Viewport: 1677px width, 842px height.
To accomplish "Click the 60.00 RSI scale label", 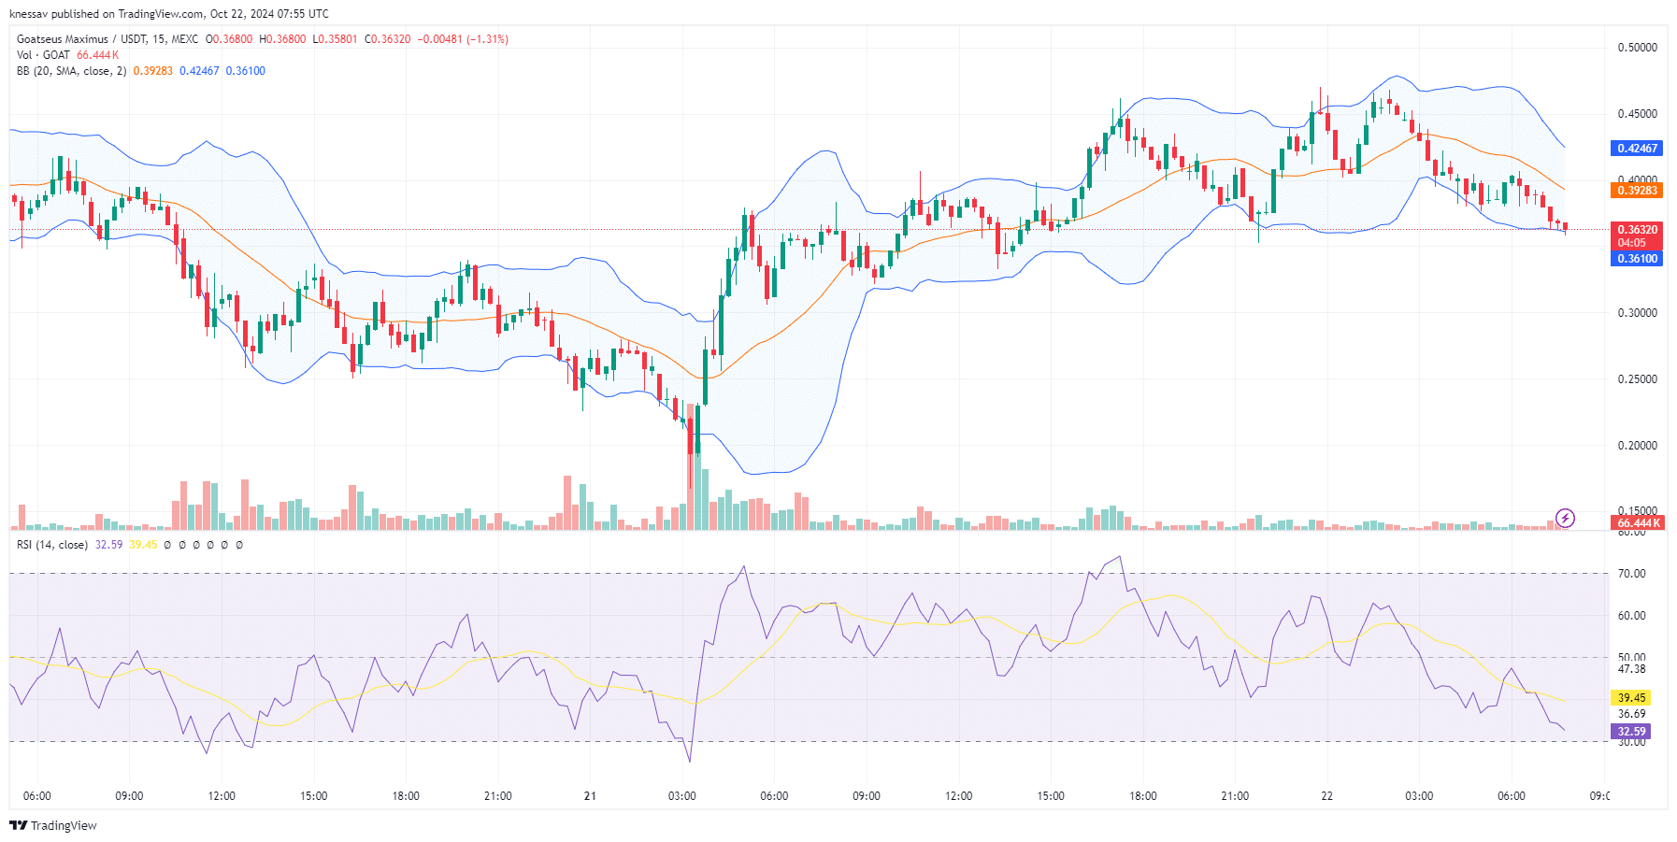I will click(1631, 616).
